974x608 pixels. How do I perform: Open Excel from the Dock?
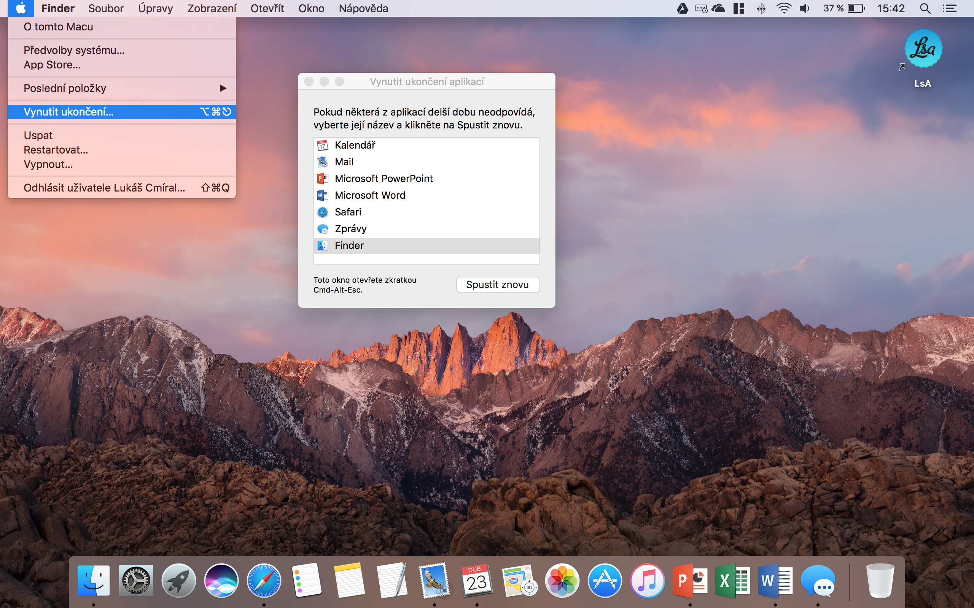point(732,581)
